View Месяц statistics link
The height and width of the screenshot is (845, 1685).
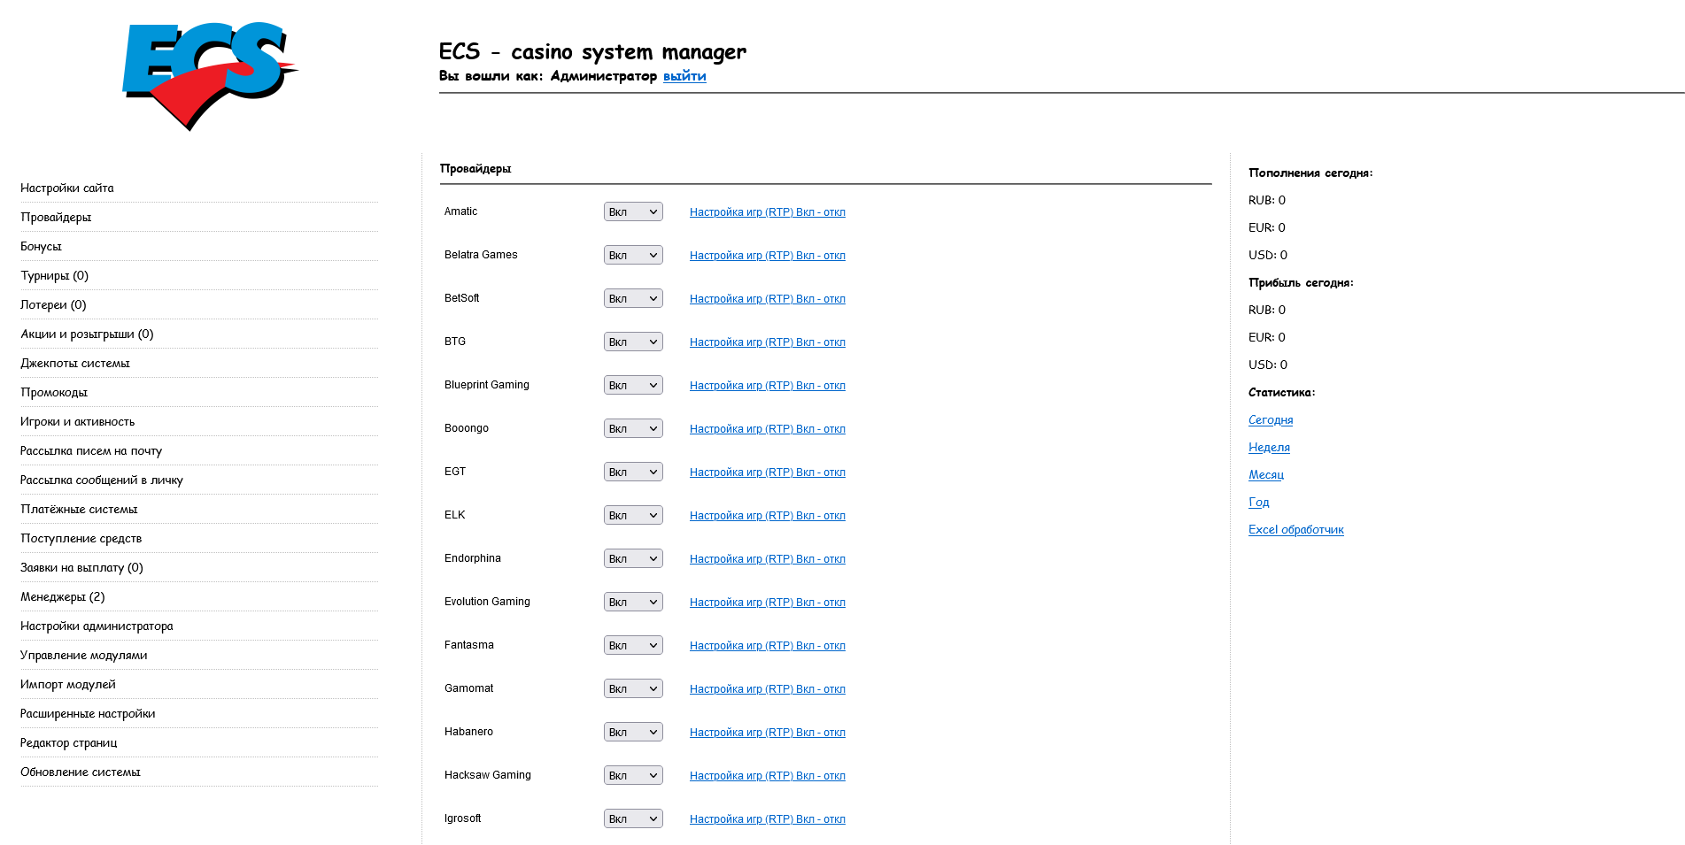tap(1265, 475)
